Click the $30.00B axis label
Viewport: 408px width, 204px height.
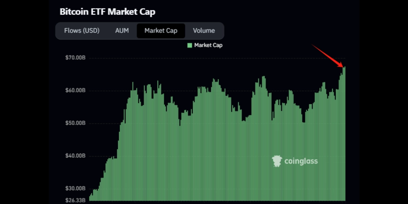pyautogui.click(x=75, y=188)
